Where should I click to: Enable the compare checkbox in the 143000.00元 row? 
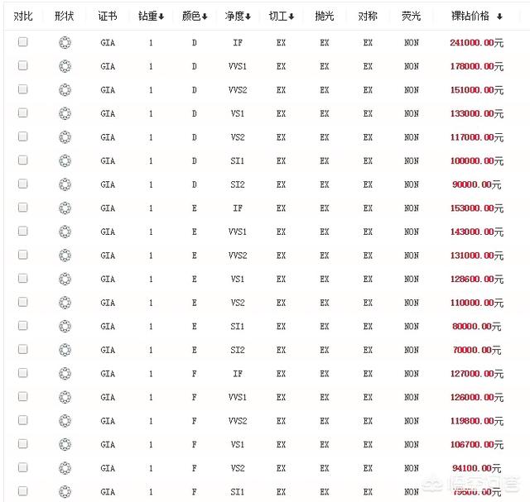point(22,232)
